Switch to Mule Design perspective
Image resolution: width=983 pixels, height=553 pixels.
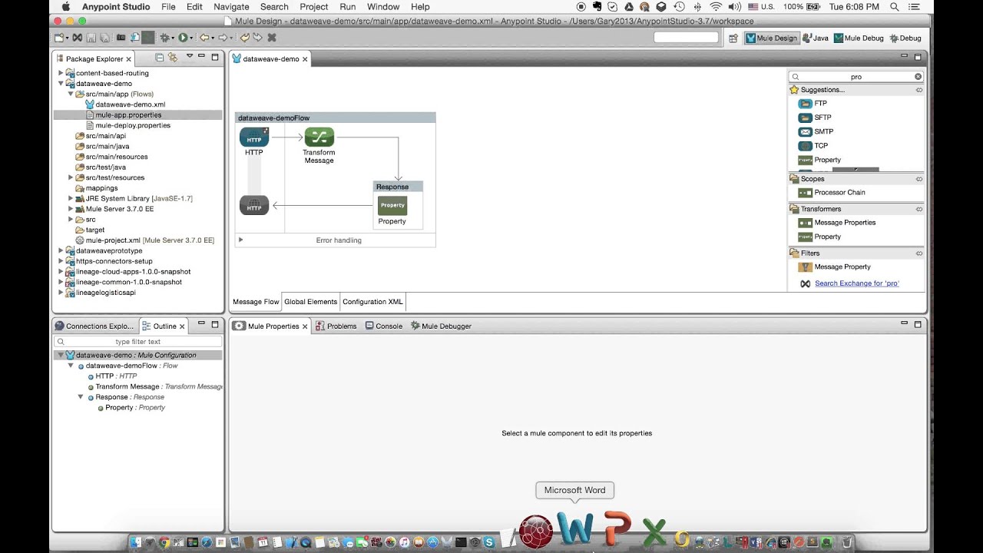771,38
